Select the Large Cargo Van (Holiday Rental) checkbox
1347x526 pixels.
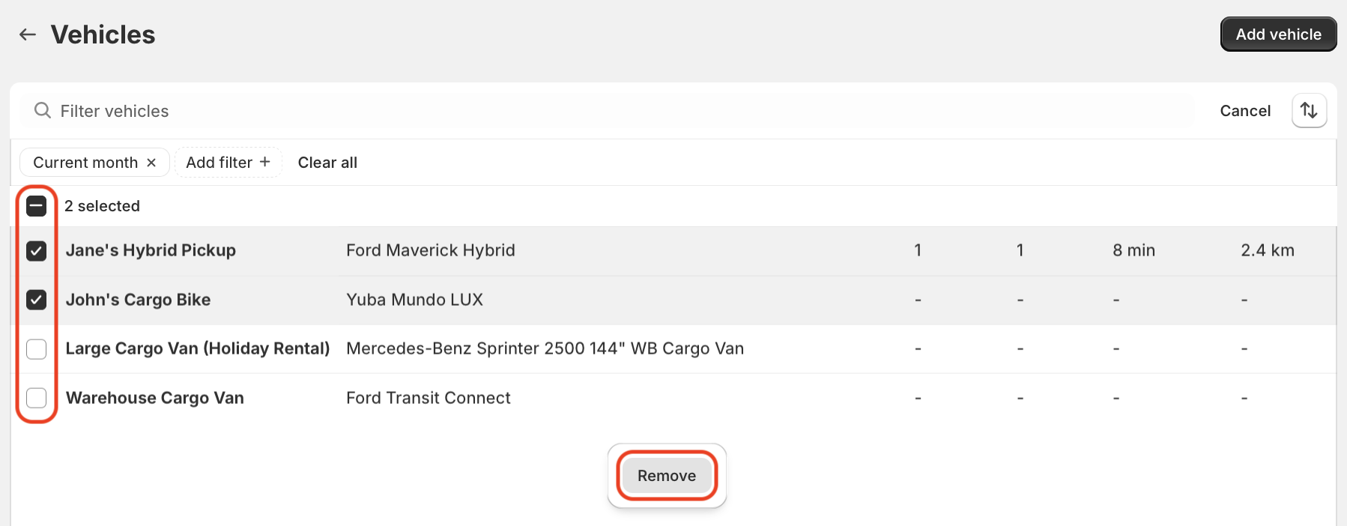(37, 349)
